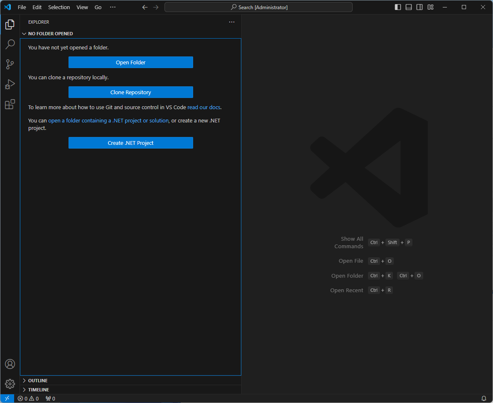Screen dimensions: 493x403
Task: Open the File menu
Action: [x=22, y=7]
